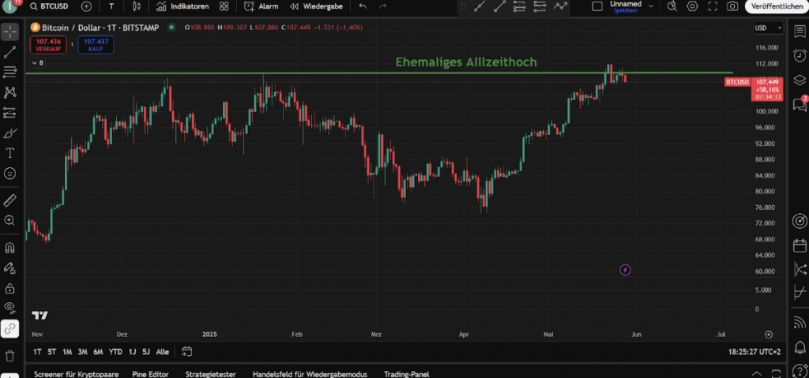Open Screener für Kryptopaare tab
809x378 pixels.
click(x=76, y=374)
